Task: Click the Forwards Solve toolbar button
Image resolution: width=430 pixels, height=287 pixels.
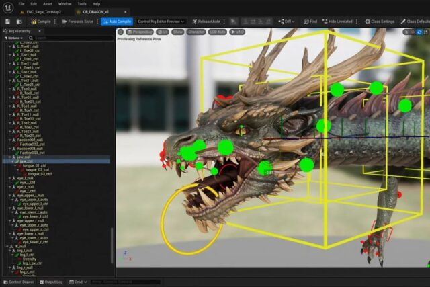Action: coord(75,22)
